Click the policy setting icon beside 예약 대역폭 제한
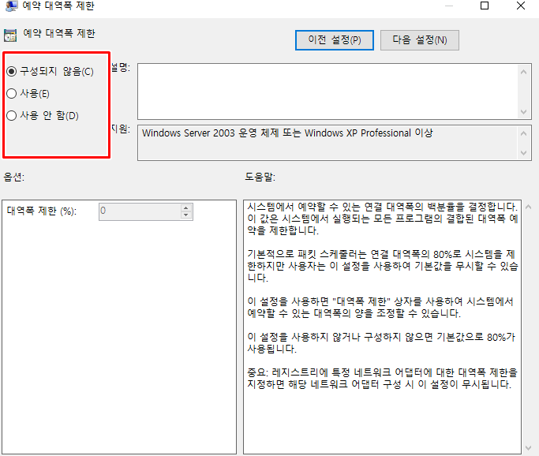The height and width of the screenshot is (456, 539). coord(10,35)
